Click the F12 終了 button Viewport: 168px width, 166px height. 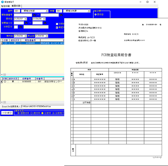point(7,113)
